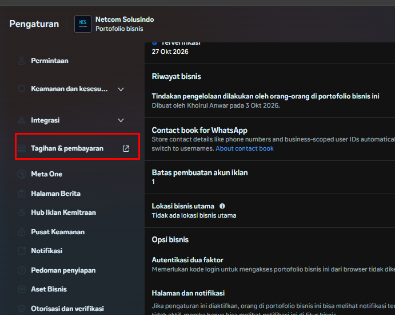Open the Permintaan menu item
The width and height of the screenshot is (395, 315).
coord(50,61)
